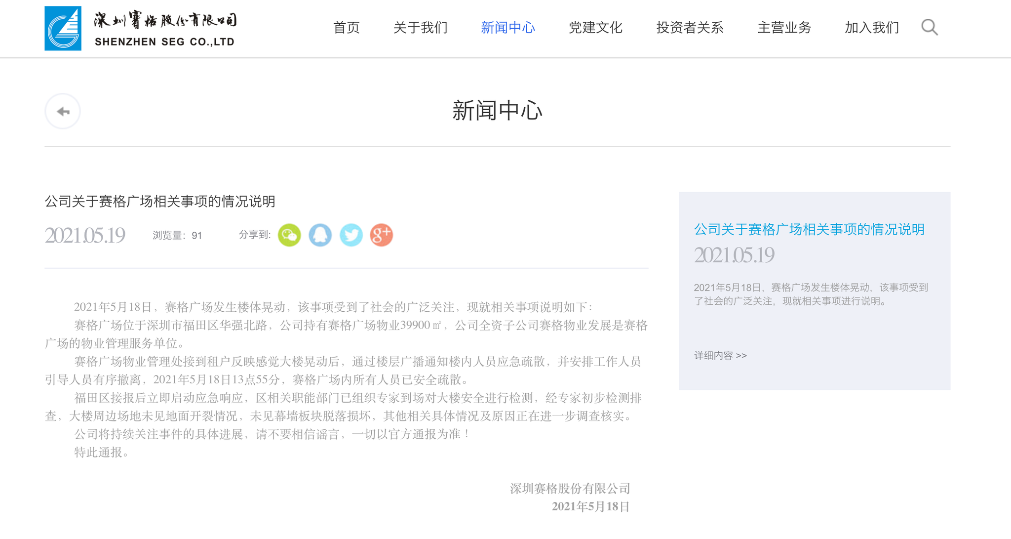Click the sidebar news summary paragraph

tap(811, 294)
